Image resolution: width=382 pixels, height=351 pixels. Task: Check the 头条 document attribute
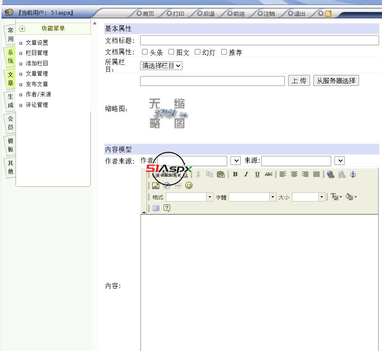click(x=145, y=52)
